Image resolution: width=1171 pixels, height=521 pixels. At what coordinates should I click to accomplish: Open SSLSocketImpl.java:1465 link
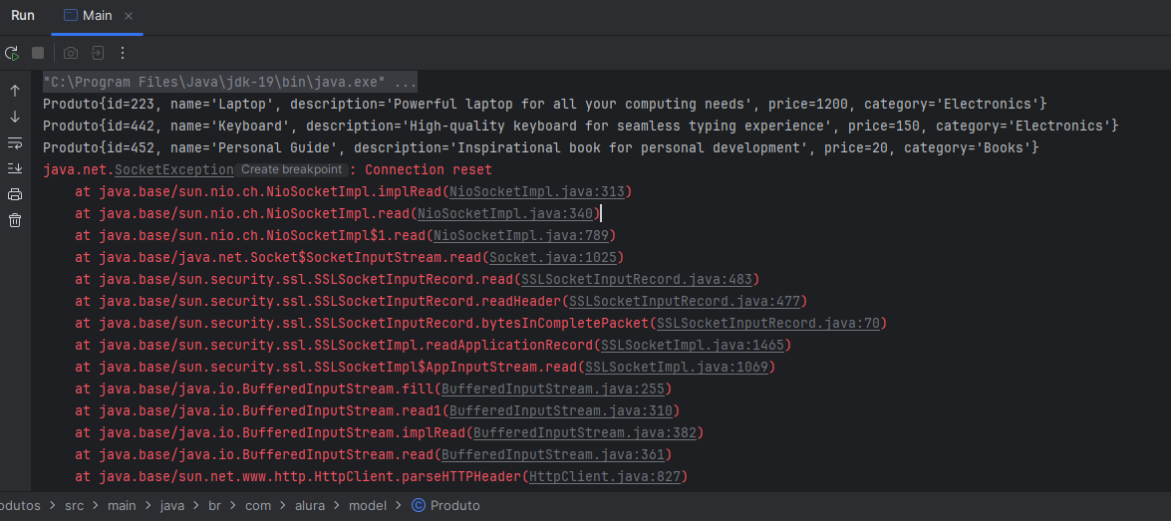[693, 345]
